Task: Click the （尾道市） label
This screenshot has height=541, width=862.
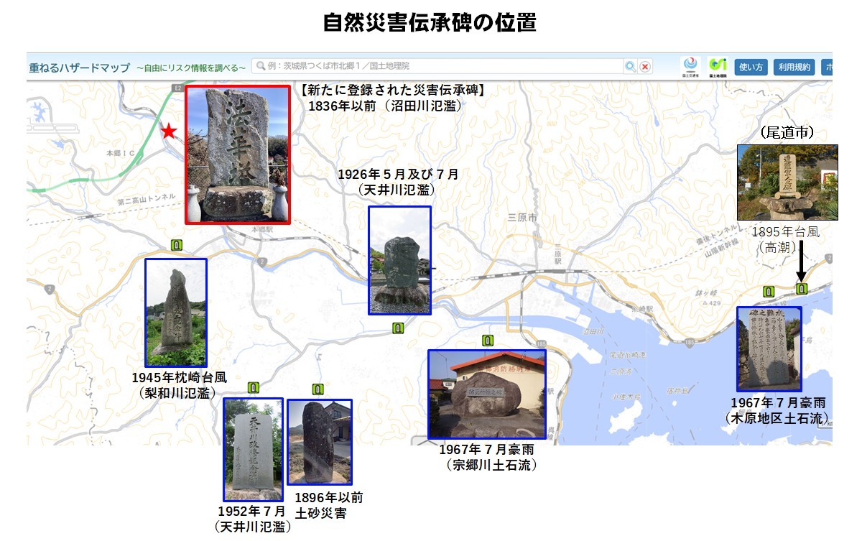Action: (x=787, y=134)
